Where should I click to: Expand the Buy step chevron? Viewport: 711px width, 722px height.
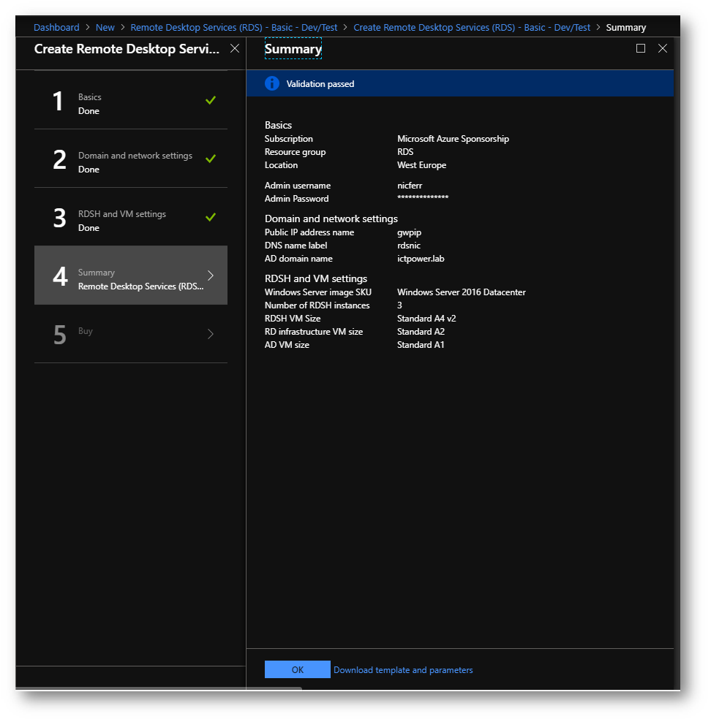coord(211,334)
